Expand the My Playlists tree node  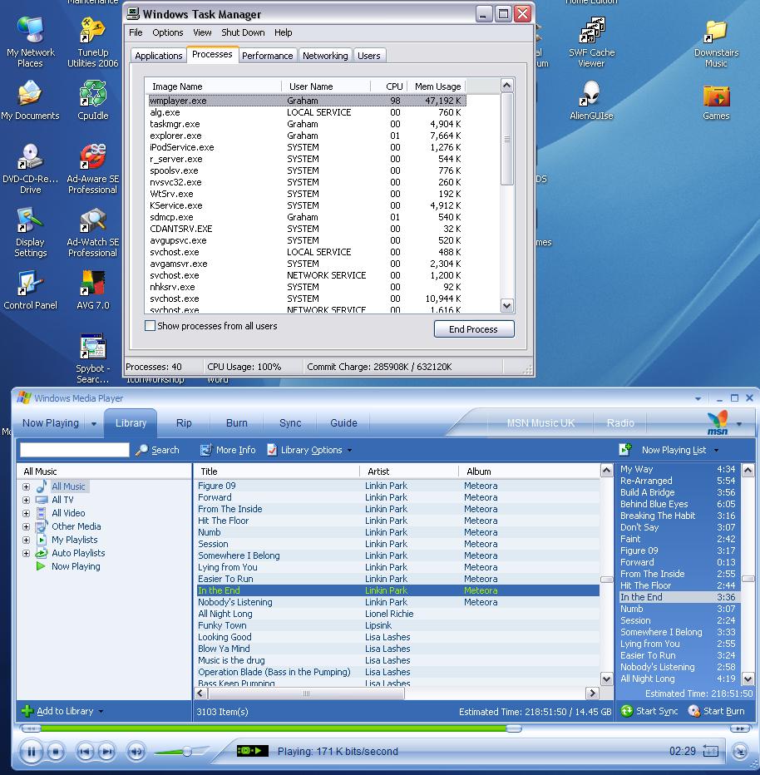point(26,541)
